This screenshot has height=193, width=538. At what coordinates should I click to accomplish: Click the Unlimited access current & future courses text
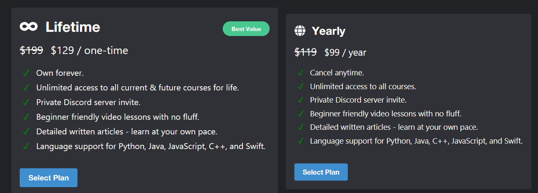[x=138, y=88]
